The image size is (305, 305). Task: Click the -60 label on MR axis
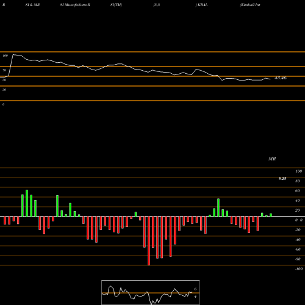(x=298, y=249)
